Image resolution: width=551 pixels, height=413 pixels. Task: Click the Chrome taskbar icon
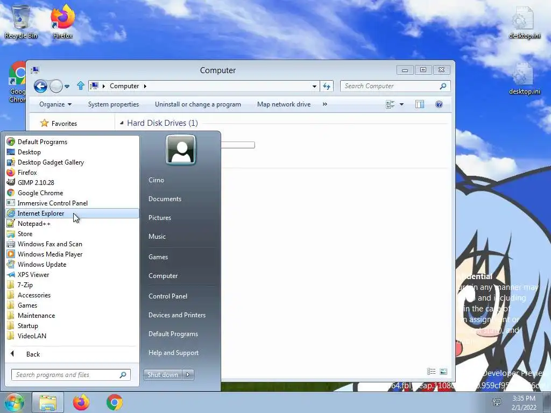click(115, 402)
